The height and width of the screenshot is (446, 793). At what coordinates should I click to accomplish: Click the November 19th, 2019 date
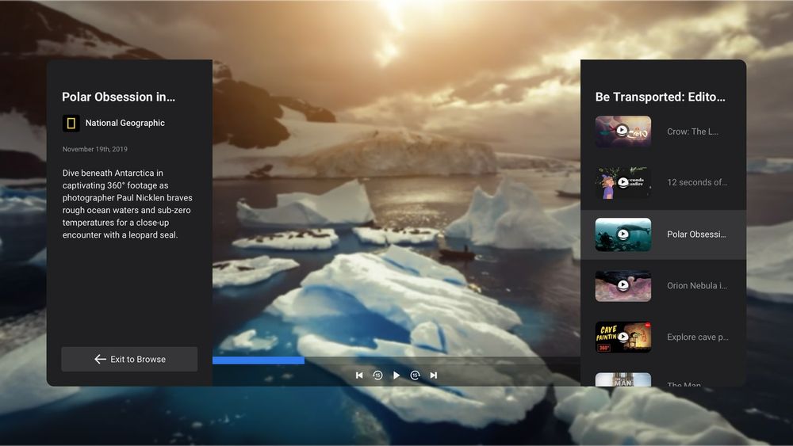(x=94, y=149)
